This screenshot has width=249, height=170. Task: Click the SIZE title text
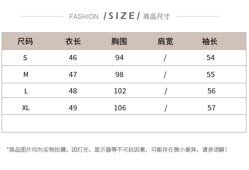pyautogui.click(x=122, y=16)
